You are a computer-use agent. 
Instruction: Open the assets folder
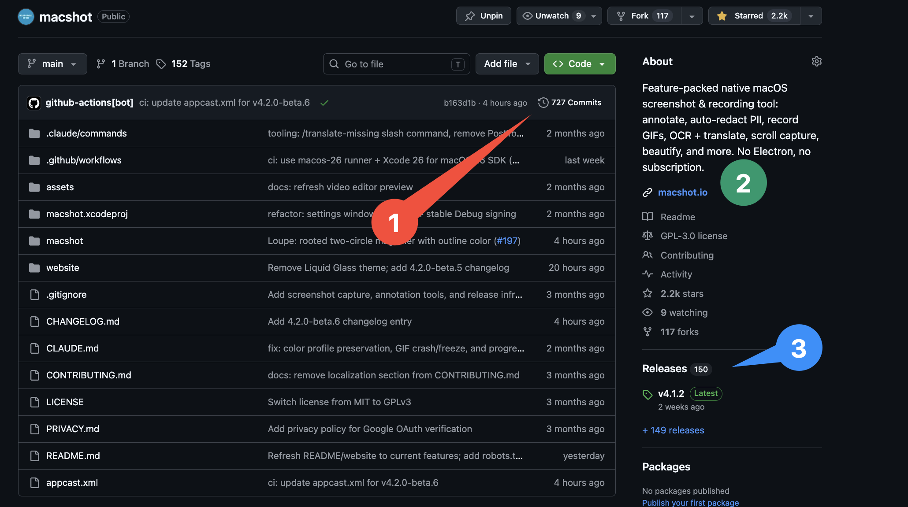tap(60, 187)
